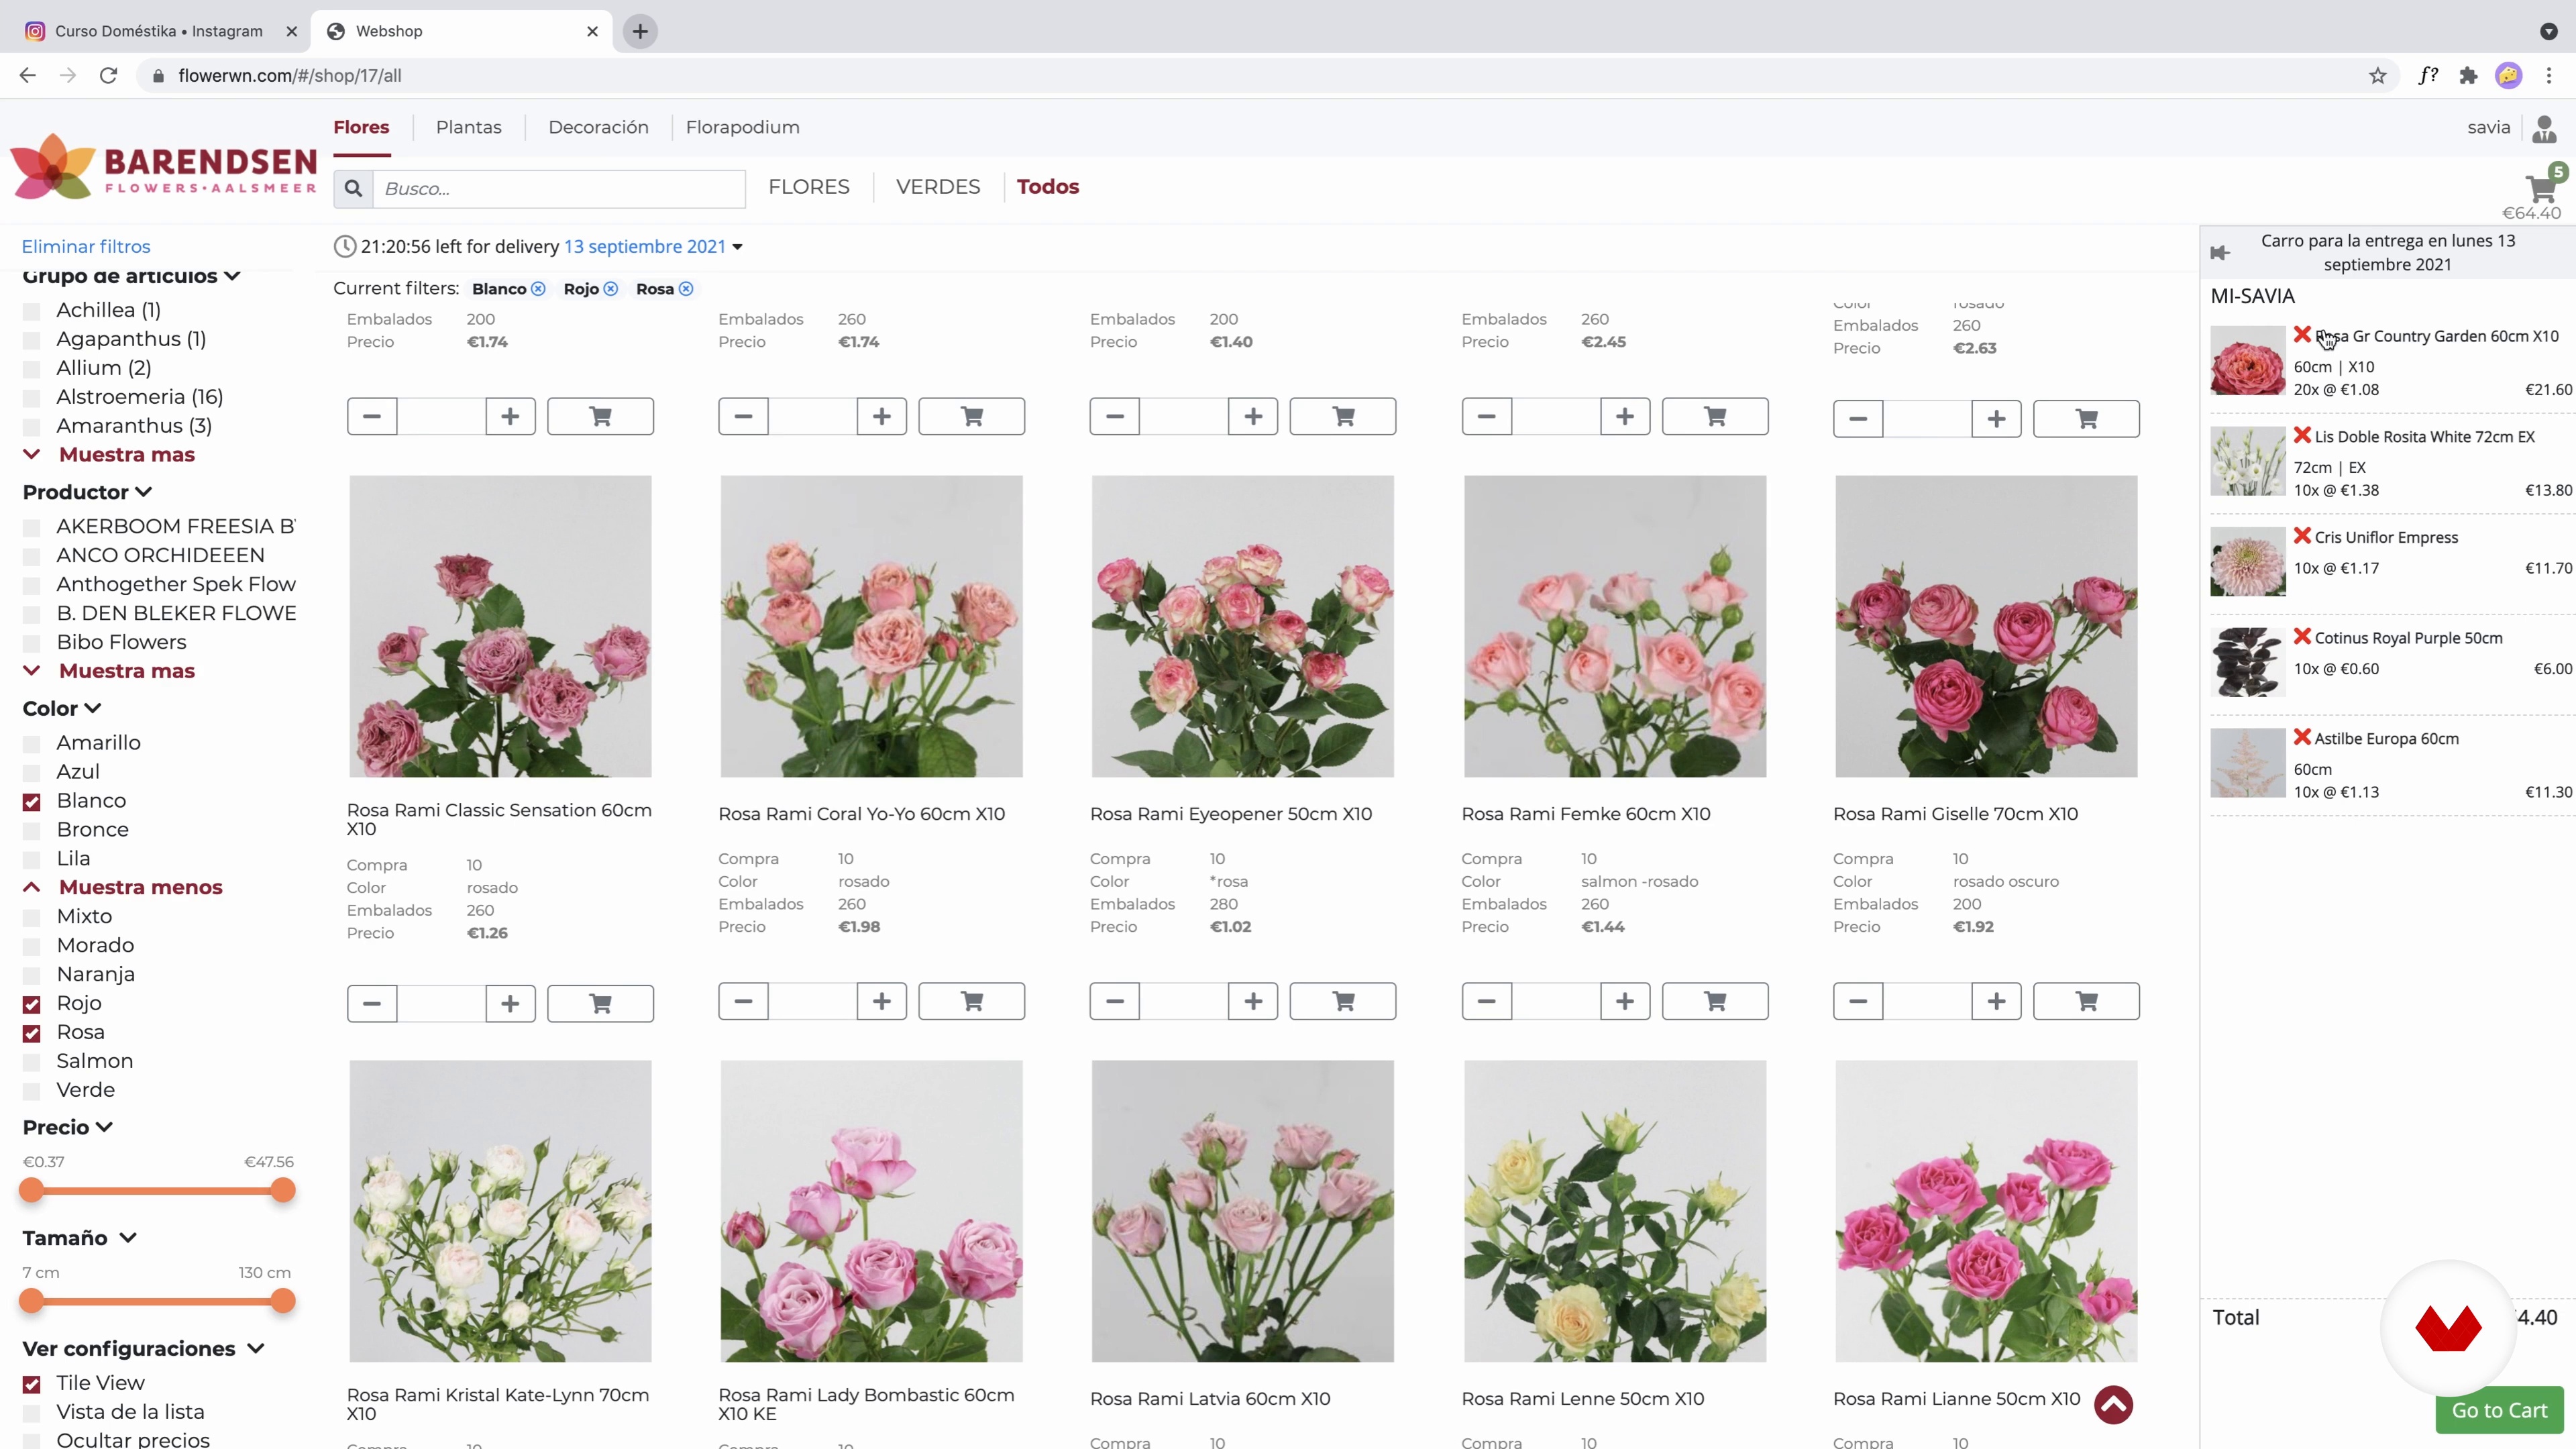Collapse cart panel with pin icon
This screenshot has width=2576, height=1449.
coord(2221,253)
